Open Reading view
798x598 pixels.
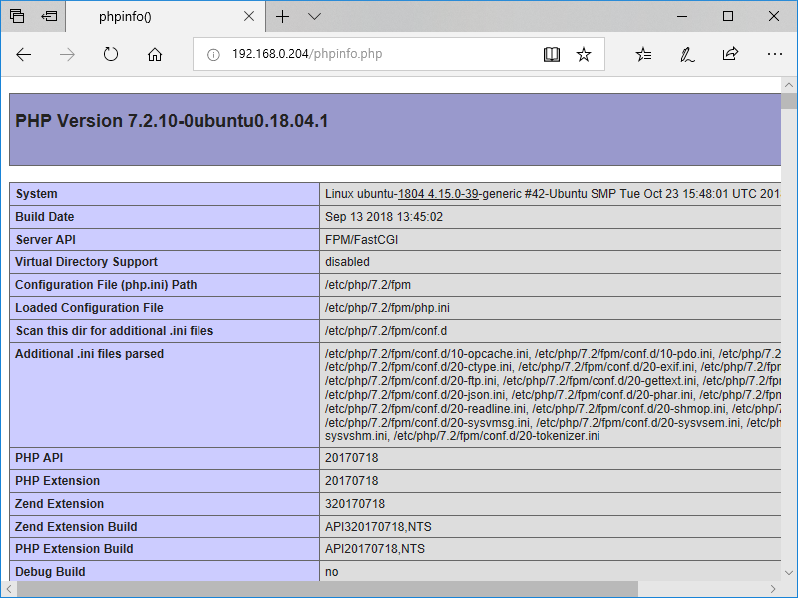552,54
